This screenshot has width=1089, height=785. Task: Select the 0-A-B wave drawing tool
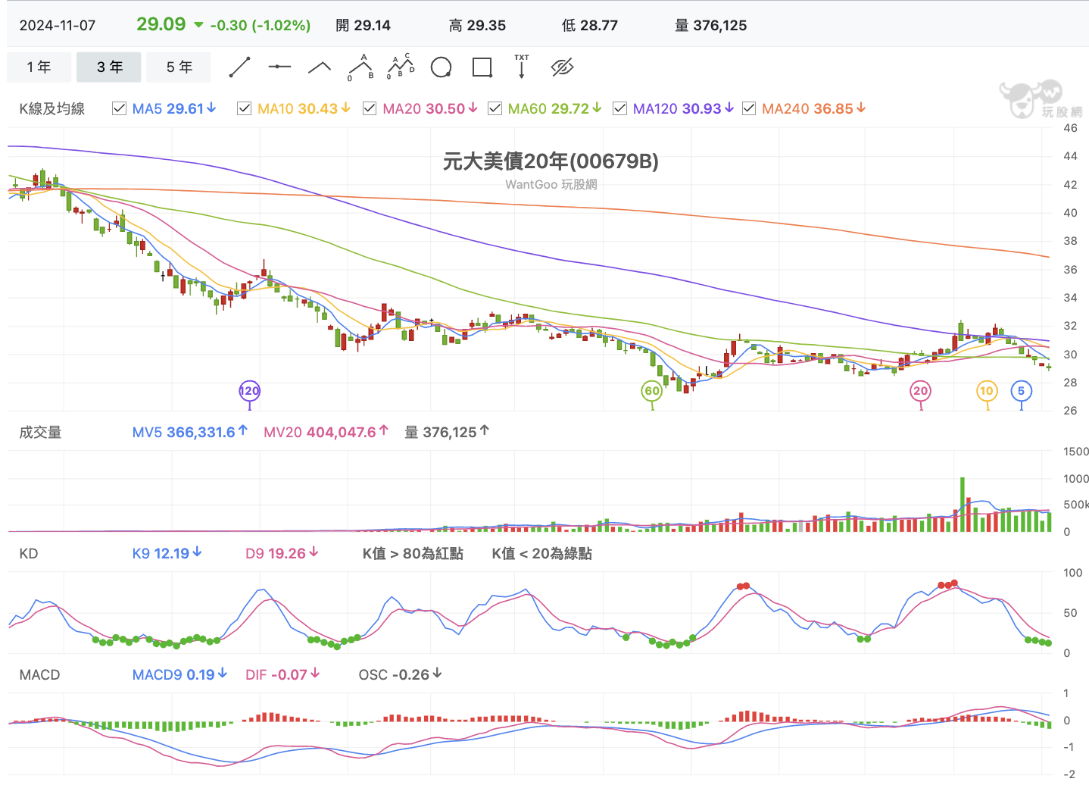(x=360, y=67)
